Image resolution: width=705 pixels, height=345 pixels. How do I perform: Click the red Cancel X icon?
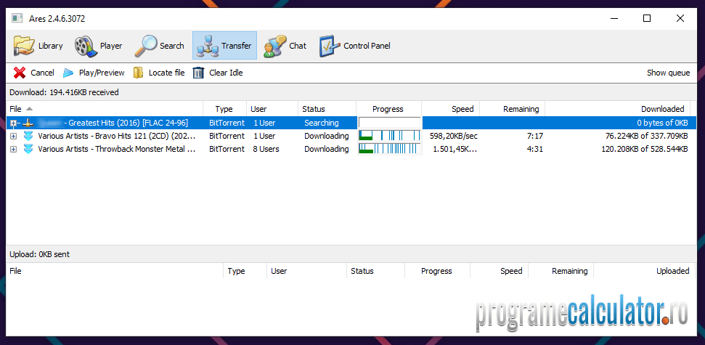click(x=20, y=73)
